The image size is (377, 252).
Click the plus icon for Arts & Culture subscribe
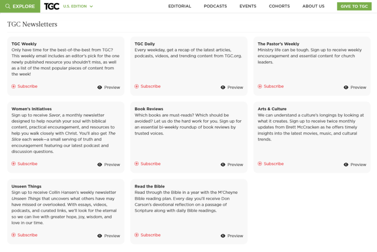(x=260, y=163)
